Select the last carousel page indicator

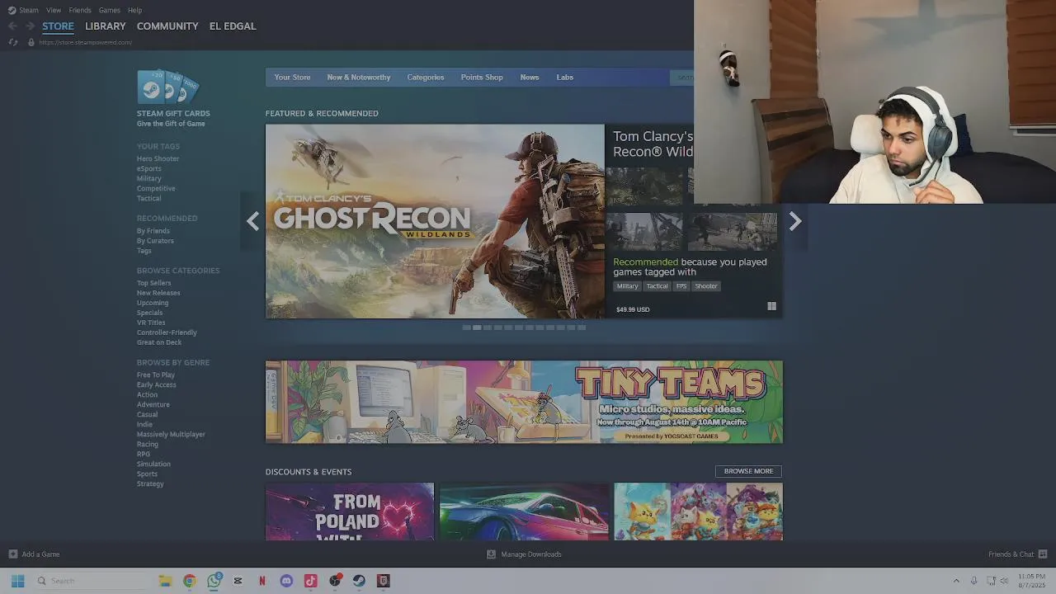pos(582,328)
